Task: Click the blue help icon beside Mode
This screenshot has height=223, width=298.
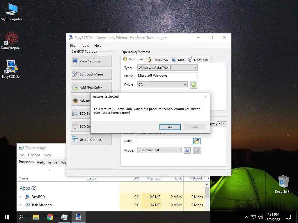Action: click(x=187, y=151)
